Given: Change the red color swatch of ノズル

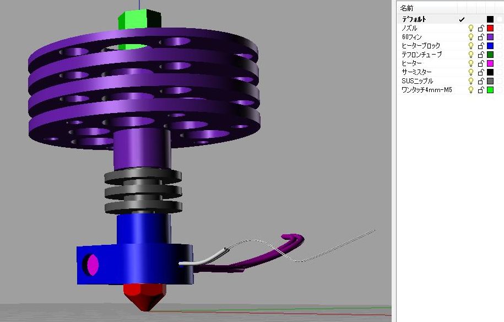Looking at the screenshot, I should (x=490, y=28).
